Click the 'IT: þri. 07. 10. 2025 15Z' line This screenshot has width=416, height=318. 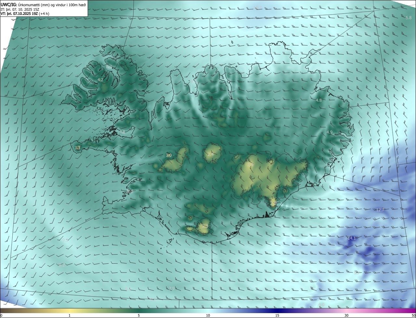pos(20,9)
